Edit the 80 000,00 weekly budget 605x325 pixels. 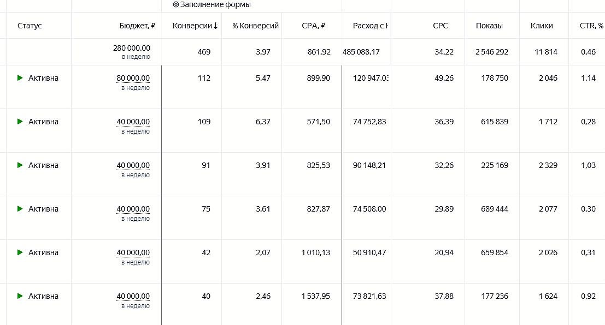133,78
